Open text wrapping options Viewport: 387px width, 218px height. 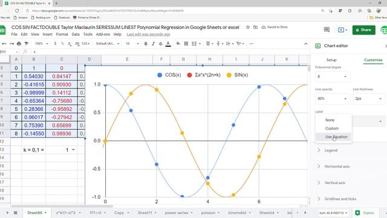[x=230, y=44]
